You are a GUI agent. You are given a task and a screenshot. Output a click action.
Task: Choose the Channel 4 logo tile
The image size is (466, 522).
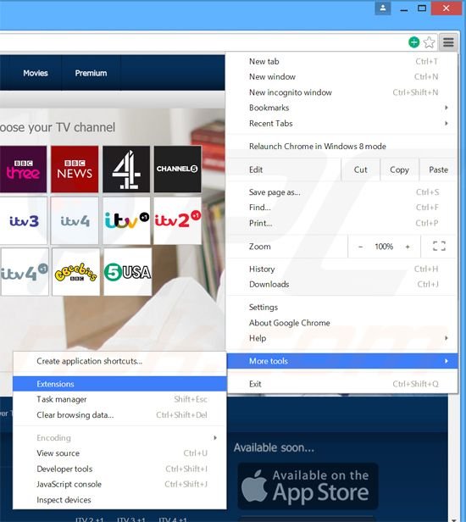pyautogui.click(x=126, y=169)
